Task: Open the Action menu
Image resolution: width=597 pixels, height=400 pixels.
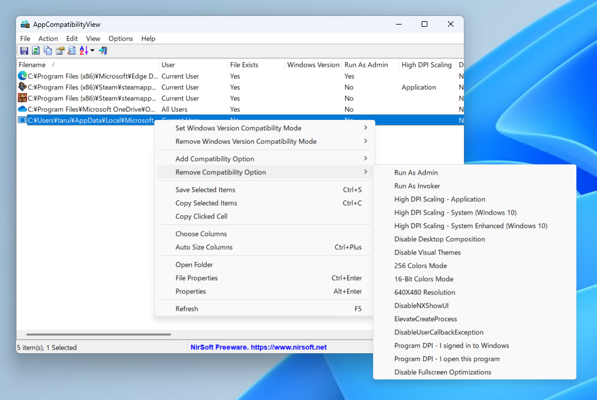Action: 48,38
